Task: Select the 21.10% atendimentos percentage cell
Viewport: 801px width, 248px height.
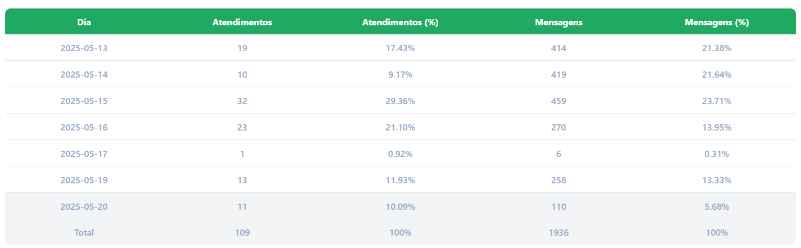Action: pyautogui.click(x=400, y=128)
